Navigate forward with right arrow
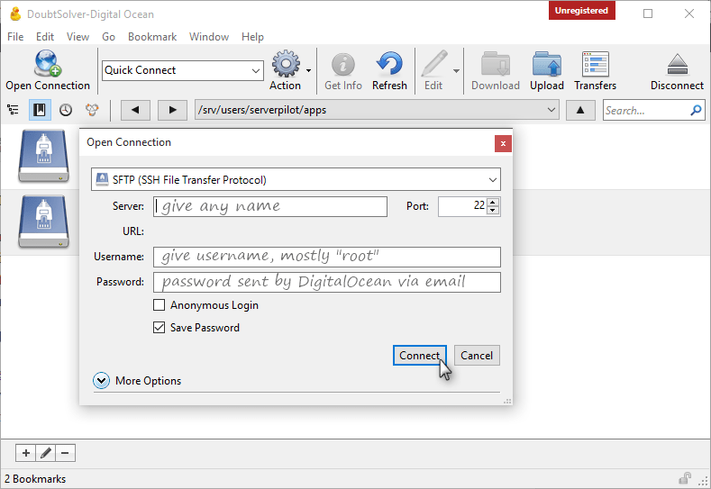 (172, 110)
